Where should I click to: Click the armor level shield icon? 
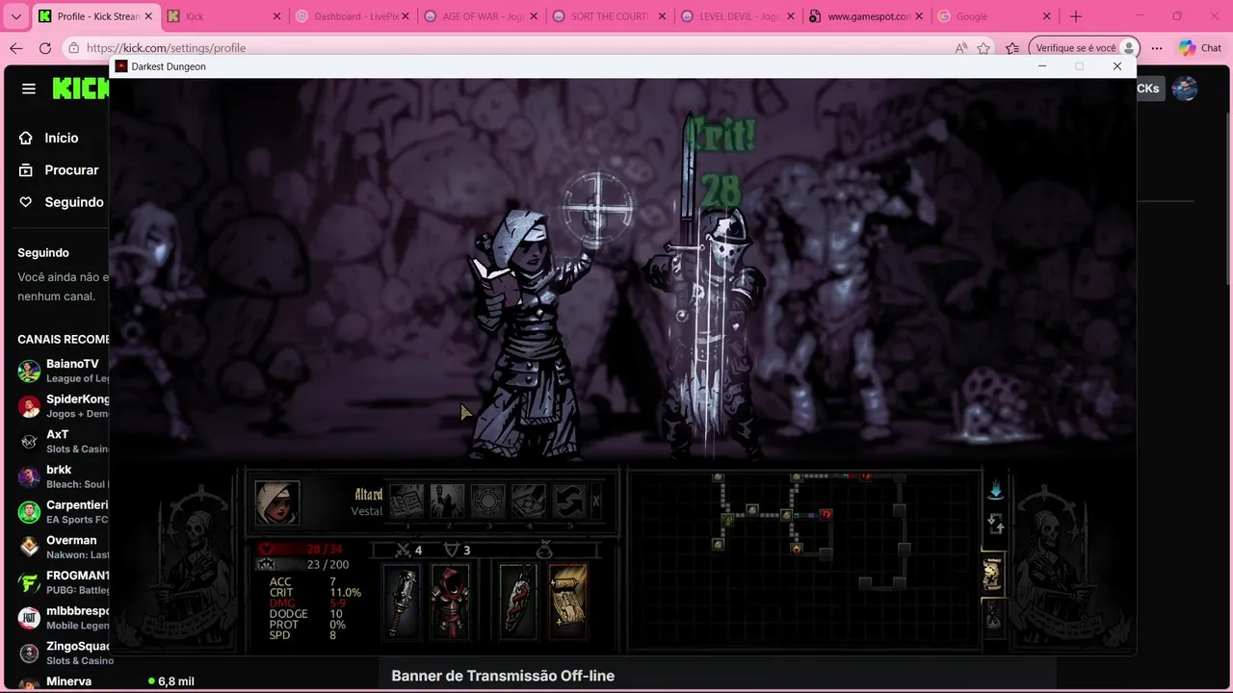(452, 551)
